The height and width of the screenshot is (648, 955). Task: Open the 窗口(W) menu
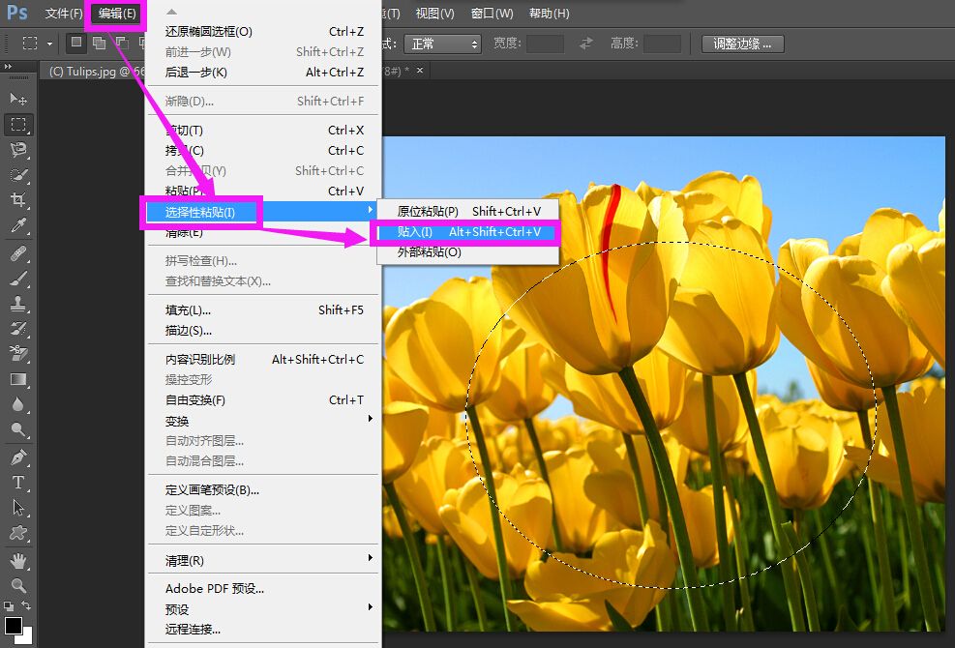pyautogui.click(x=492, y=14)
